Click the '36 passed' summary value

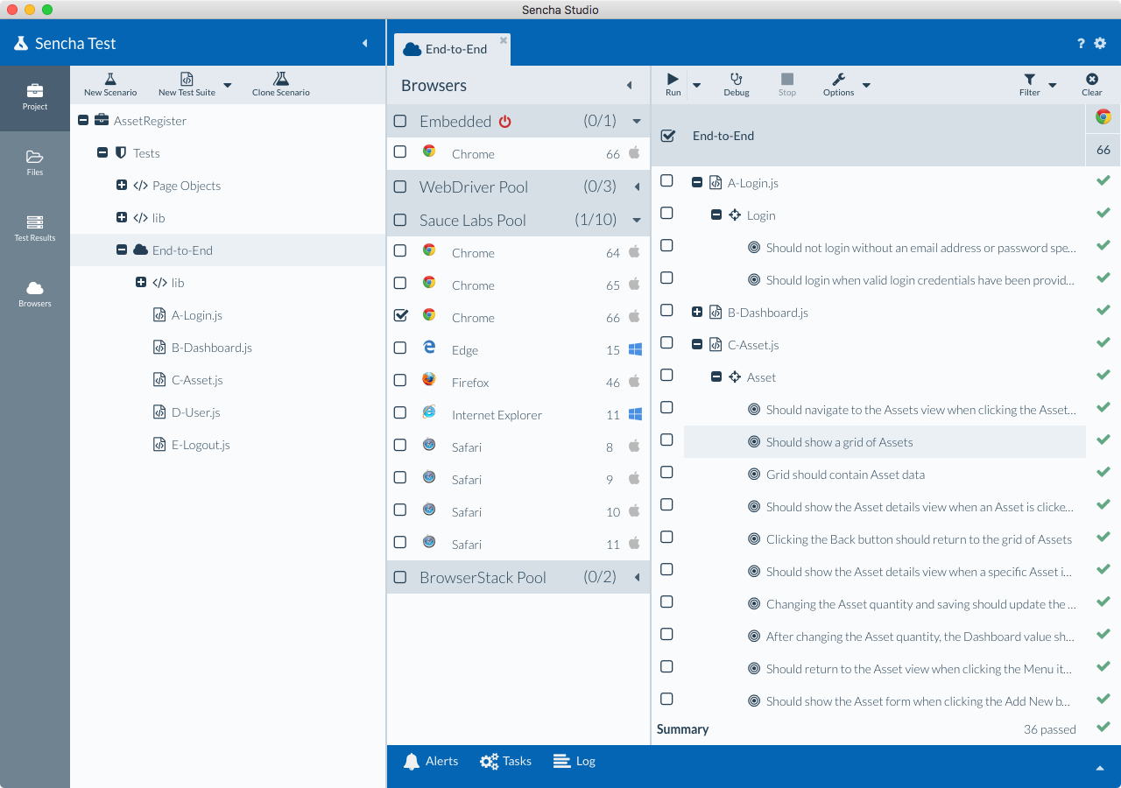click(x=1050, y=729)
